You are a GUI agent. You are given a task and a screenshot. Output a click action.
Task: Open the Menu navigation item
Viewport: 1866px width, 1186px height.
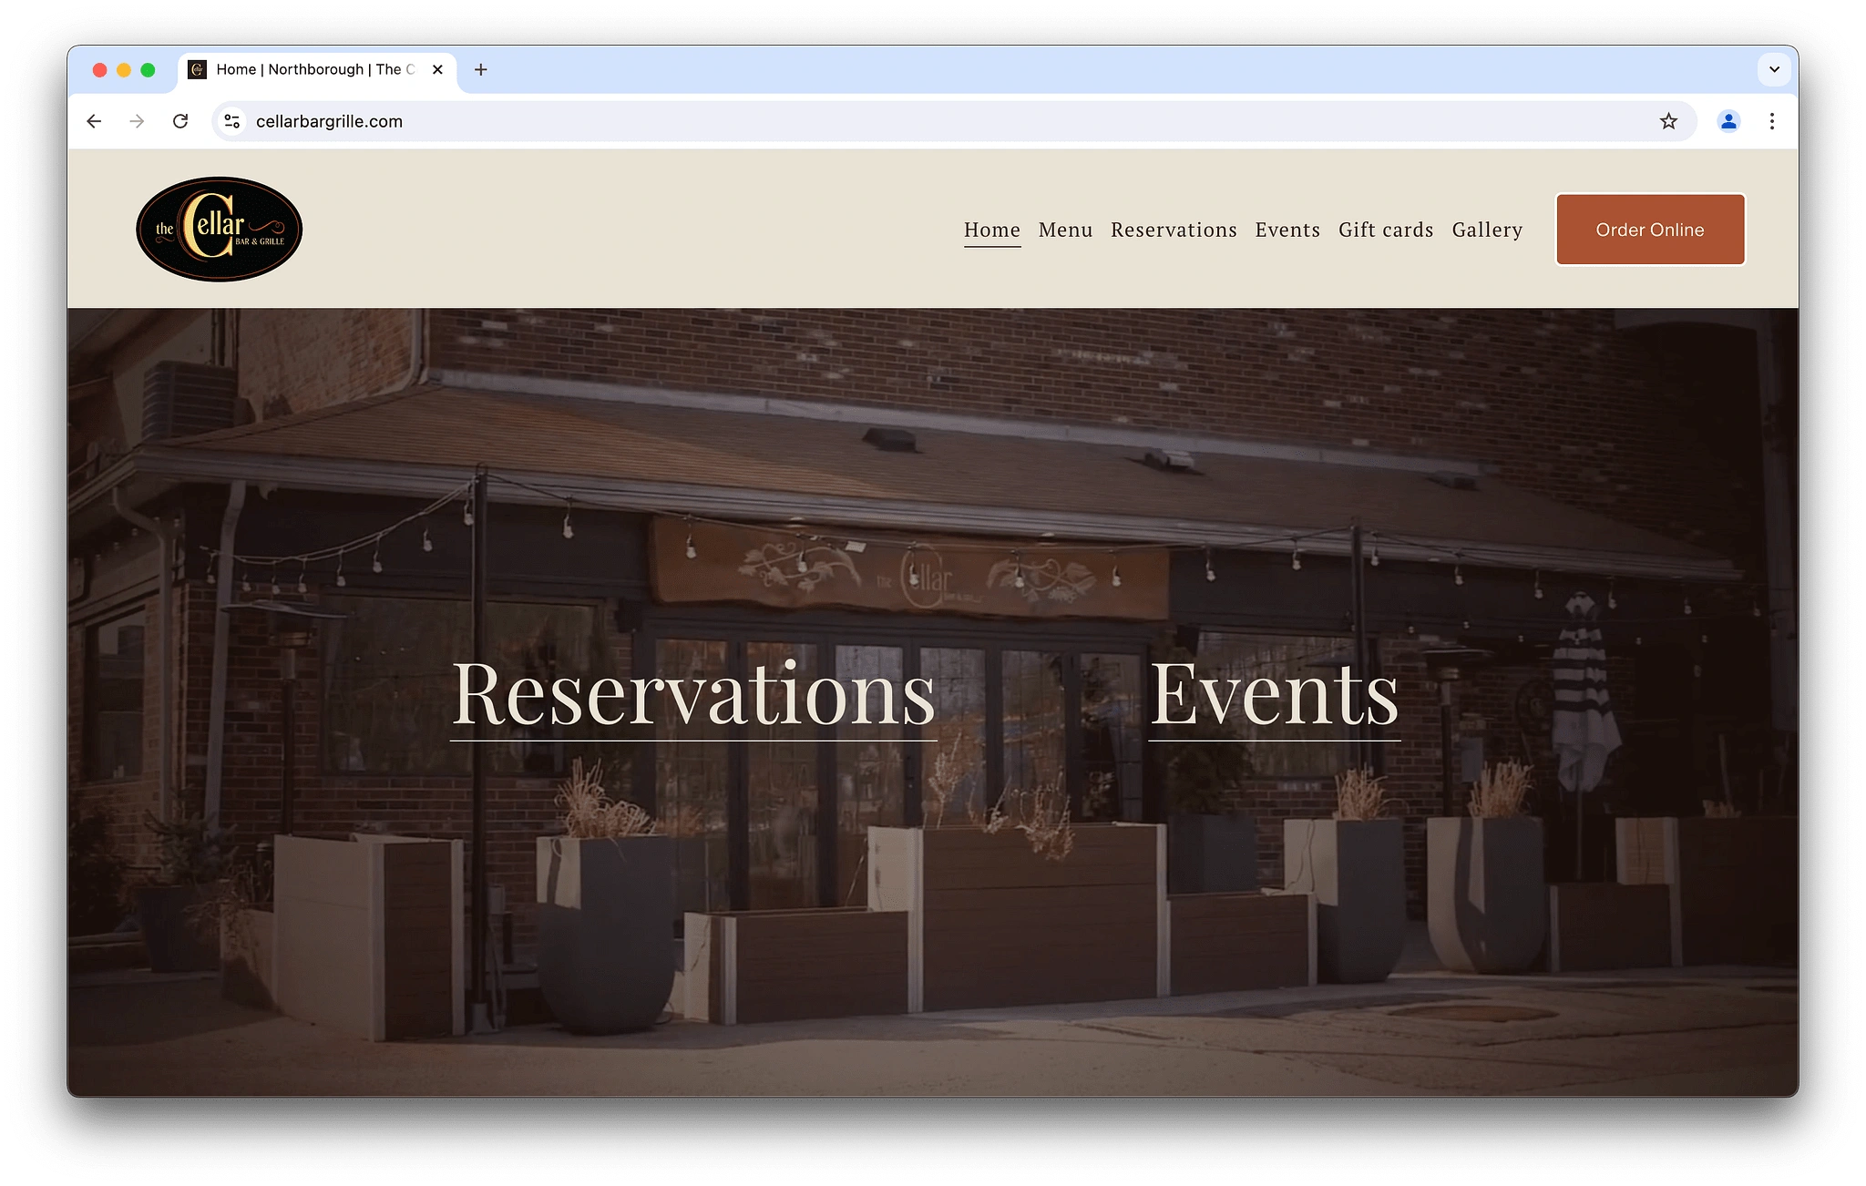[x=1065, y=230]
